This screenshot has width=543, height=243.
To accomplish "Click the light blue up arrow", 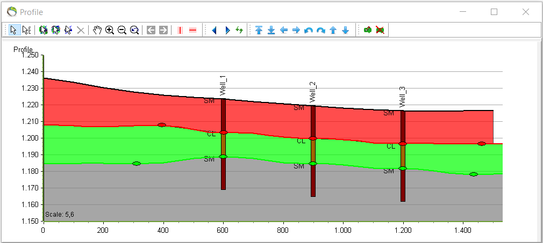I will [x=333, y=30].
